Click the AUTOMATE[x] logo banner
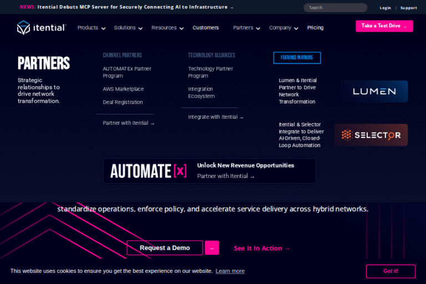Image resolution: width=426 pixels, height=284 pixels. [148, 171]
